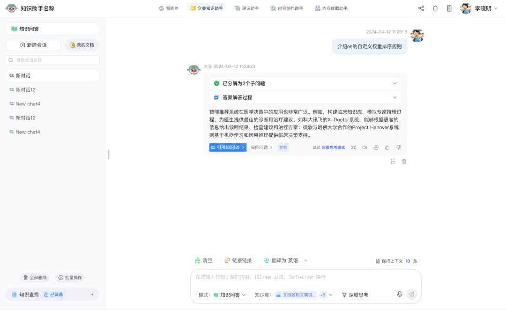Toggle the 已筛选 filter in 知识查找
Viewport: 506px width, 310px height.
(53, 295)
